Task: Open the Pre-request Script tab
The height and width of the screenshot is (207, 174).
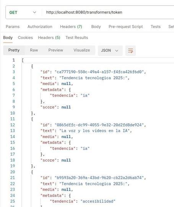Action: click(125, 26)
